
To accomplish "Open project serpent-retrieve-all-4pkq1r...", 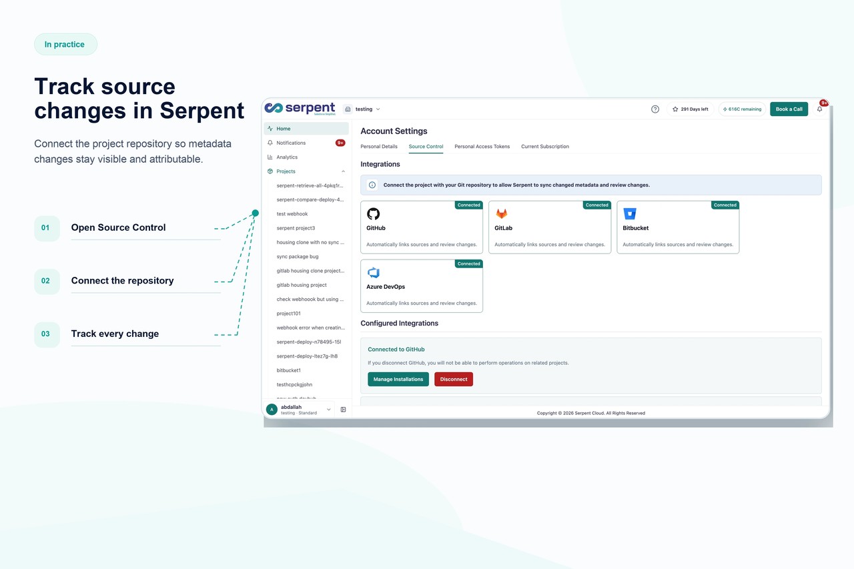I will click(x=310, y=185).
